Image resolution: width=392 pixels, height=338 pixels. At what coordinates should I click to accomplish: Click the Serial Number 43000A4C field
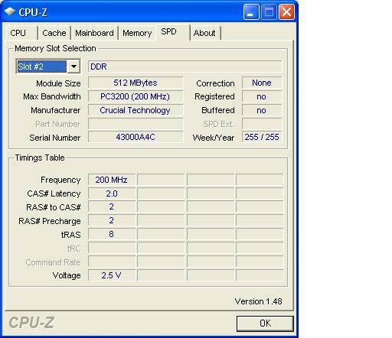coord(136,138)
